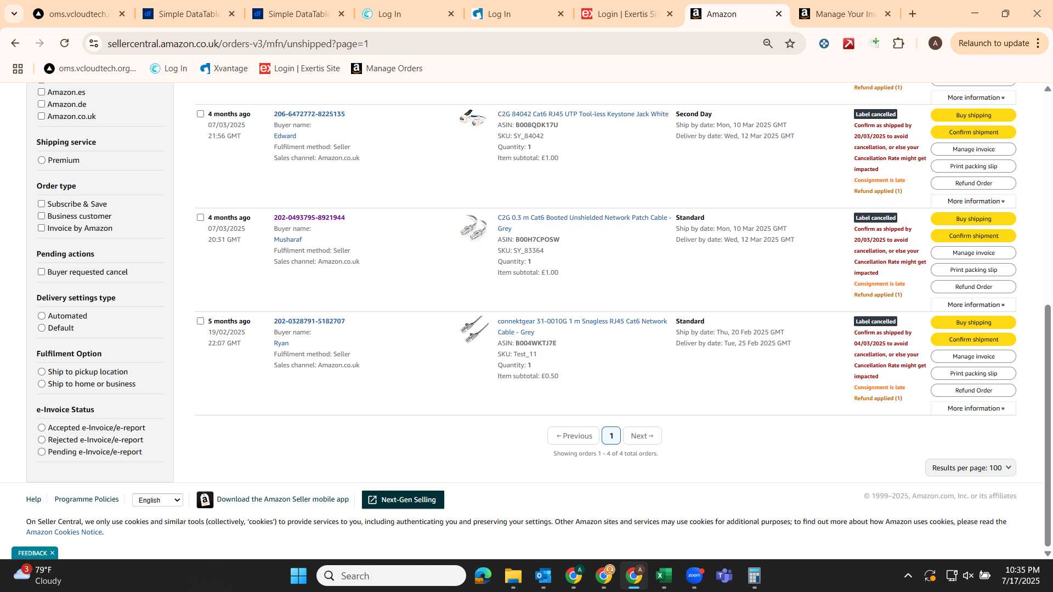Open File Explorer from taskbar
This screenshot has height=592, width=1053.
point(513,576)
